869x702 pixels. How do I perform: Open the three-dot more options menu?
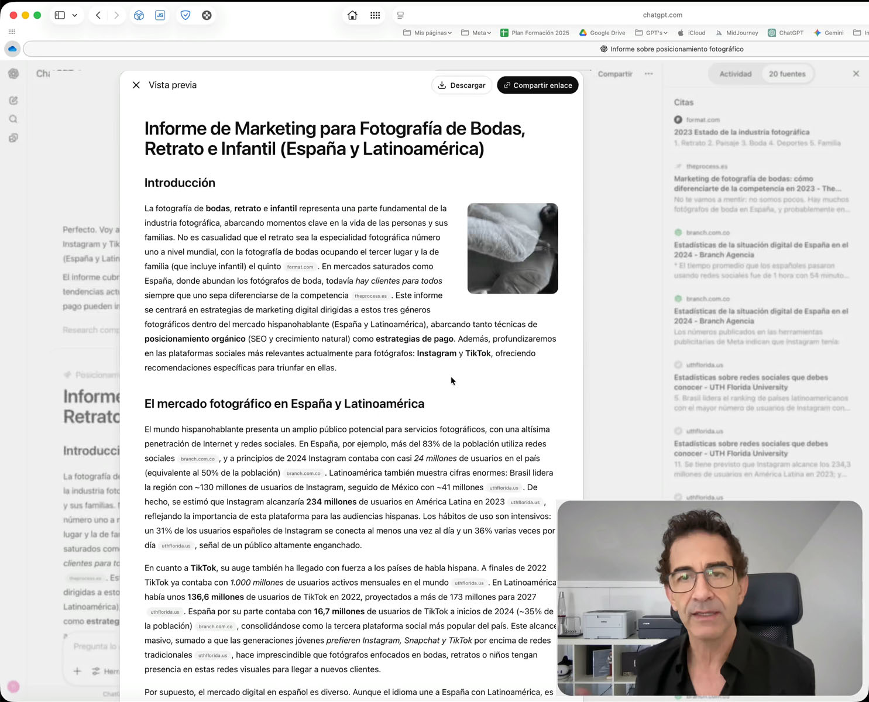pos(649,74)
